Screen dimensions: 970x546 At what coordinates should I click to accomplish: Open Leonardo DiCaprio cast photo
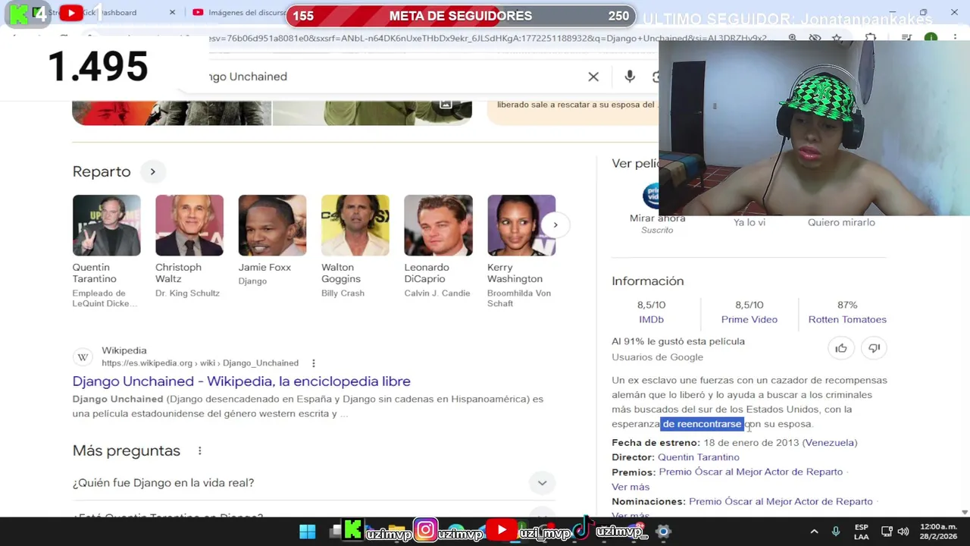438,225
